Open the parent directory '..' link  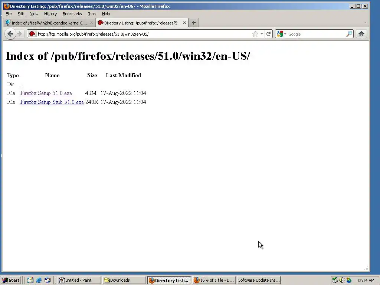[22, 85]
